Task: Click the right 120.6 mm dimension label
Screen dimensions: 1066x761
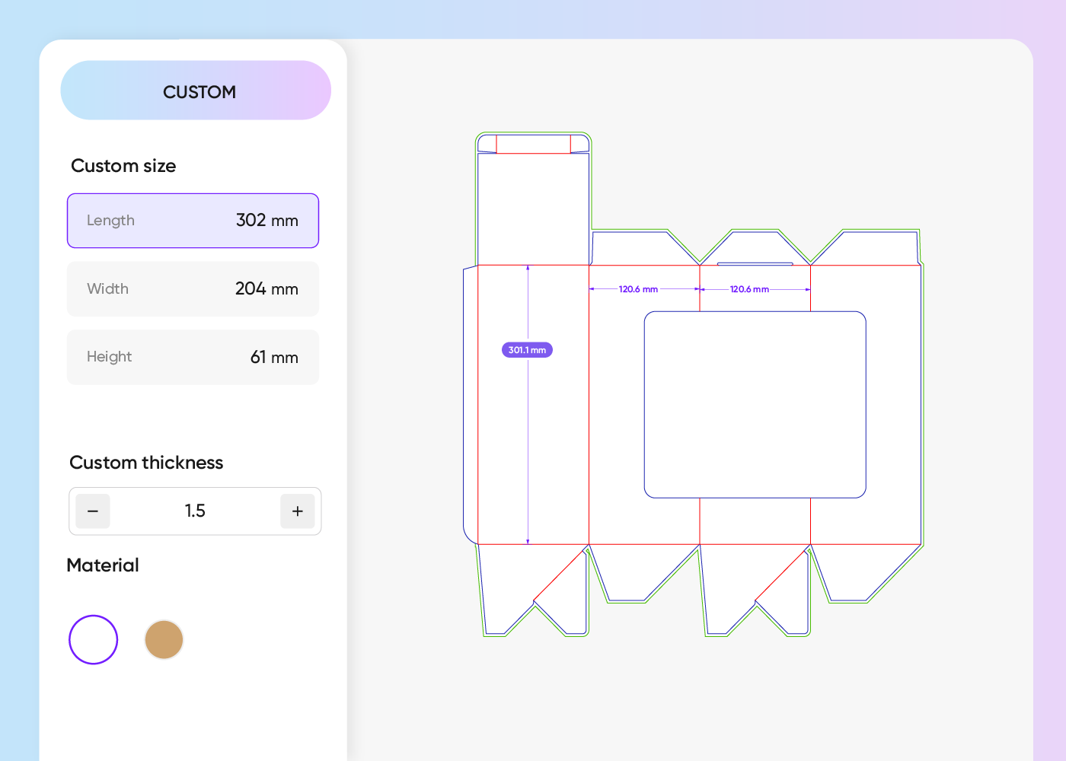Action: tap(749, 290)
